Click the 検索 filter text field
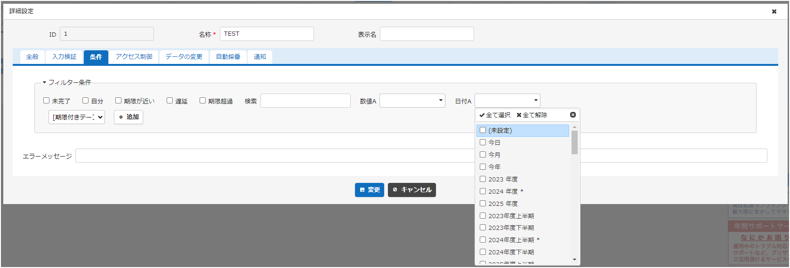 (x=306, y=101)
